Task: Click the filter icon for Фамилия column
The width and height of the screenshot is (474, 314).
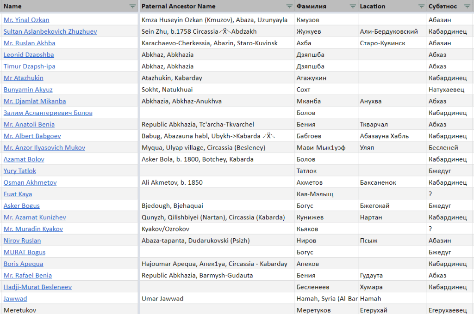Action: [352, 6]
